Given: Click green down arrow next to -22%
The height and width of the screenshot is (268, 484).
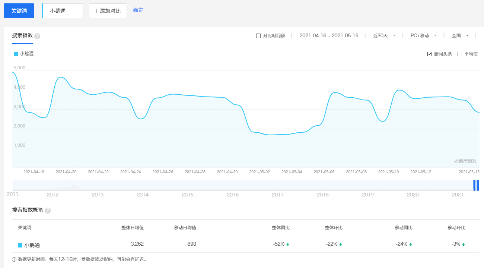Looking at the screenshot, I should [x=341, y=245].
